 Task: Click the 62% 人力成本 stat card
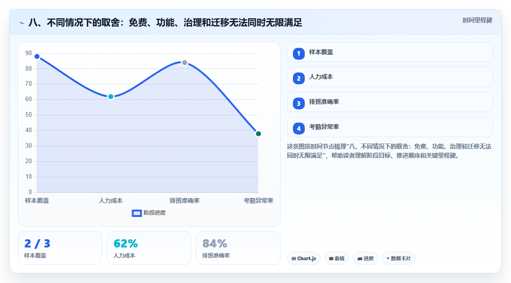[149, 248]
